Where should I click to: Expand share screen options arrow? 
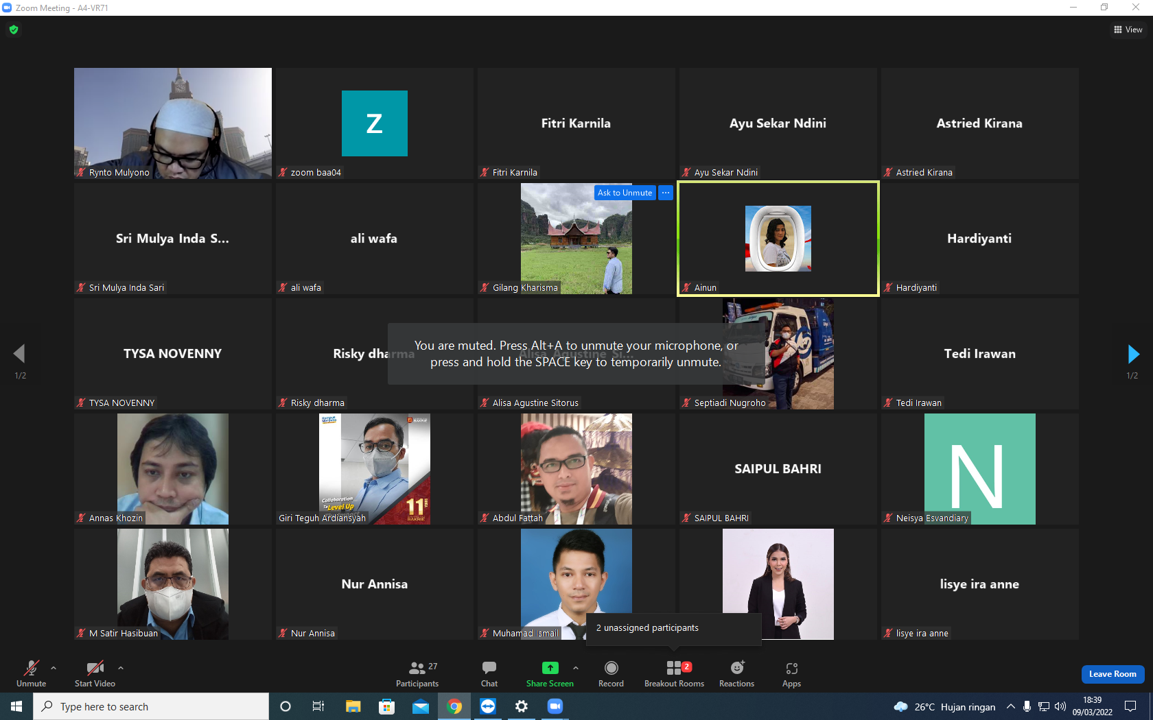coord(576,667)
